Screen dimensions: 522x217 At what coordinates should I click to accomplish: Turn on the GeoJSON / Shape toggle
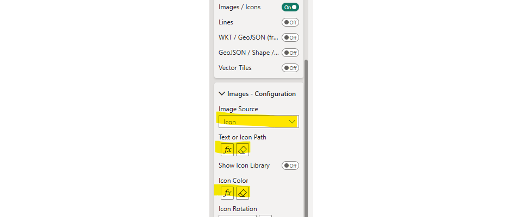click(290, 53)
